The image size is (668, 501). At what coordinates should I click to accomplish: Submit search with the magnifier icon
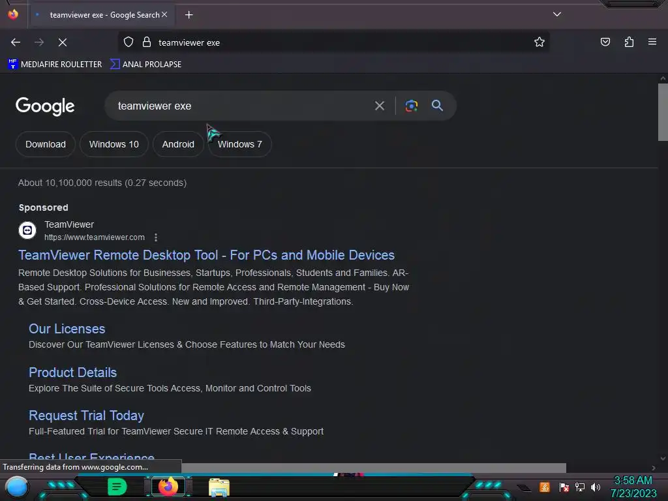437,105
